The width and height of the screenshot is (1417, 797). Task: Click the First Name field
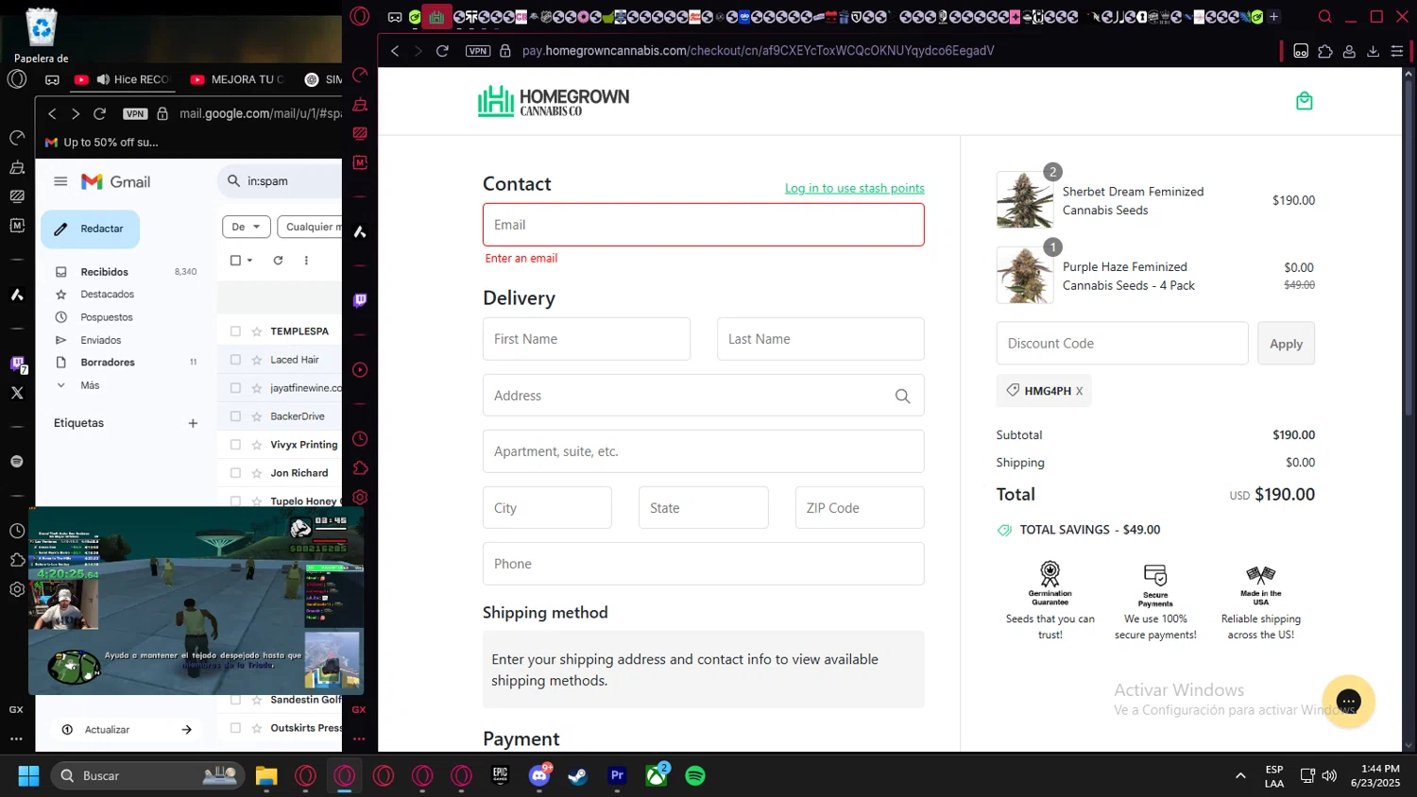587,339
